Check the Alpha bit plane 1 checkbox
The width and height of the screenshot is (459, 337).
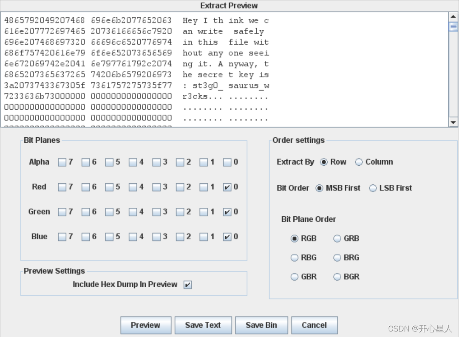click(204, 162)
